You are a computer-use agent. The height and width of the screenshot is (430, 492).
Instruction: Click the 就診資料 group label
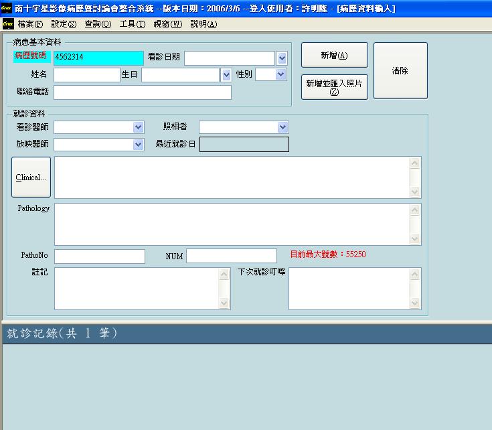point(29,113)
